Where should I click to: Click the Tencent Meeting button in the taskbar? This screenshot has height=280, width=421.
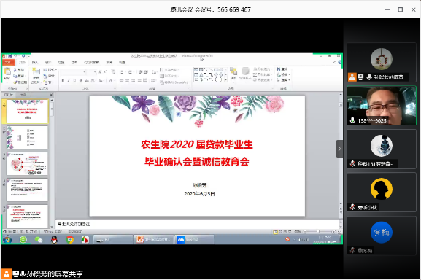tap(194, 239)
